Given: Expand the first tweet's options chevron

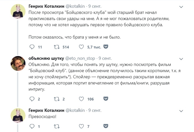Looking at the screenshot, I should coord(181,7).
